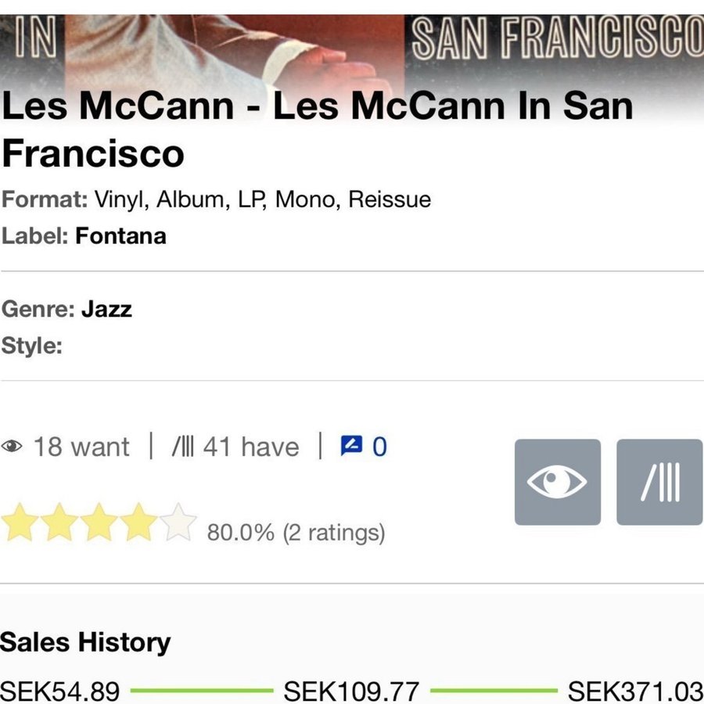704x704 pixels.
Task: Click the small eye icon beside want count
Action: tap(12, 447)
